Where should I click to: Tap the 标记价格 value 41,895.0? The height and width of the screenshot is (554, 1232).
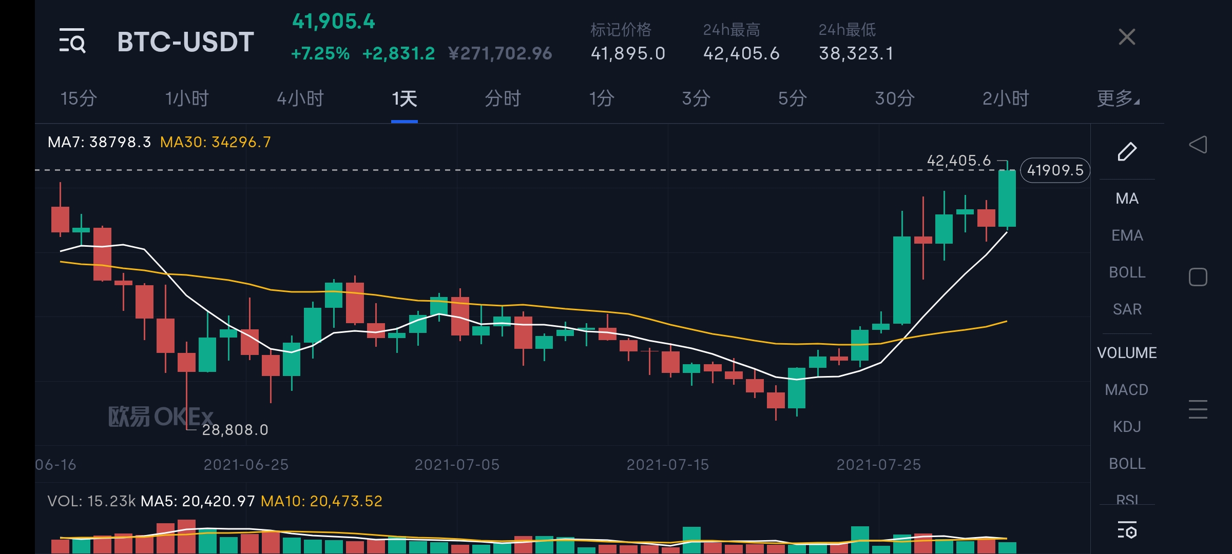[x=628, y=53]
